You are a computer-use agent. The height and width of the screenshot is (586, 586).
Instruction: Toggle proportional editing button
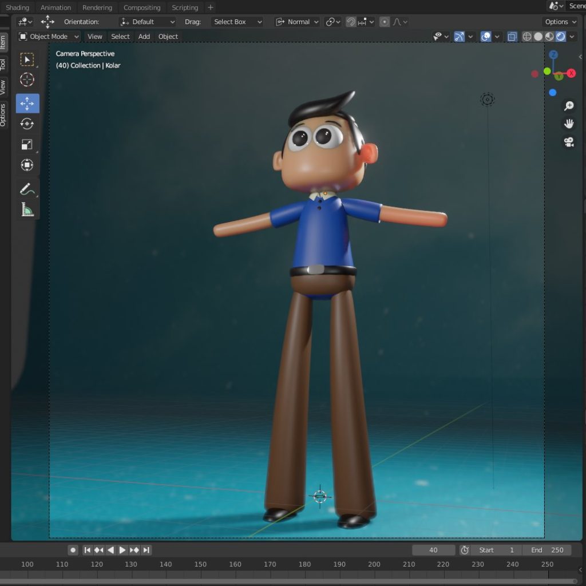pos(385,22)
